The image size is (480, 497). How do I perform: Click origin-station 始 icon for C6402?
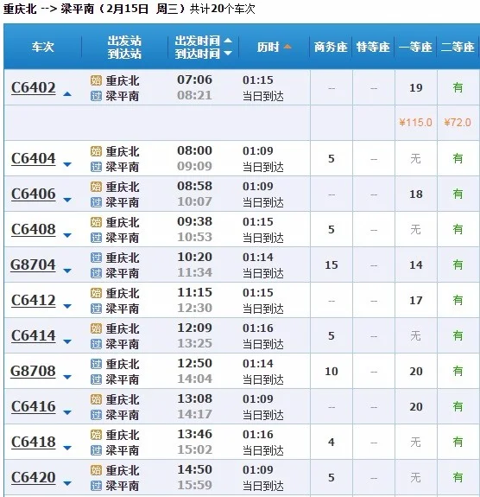pos(96,80)
